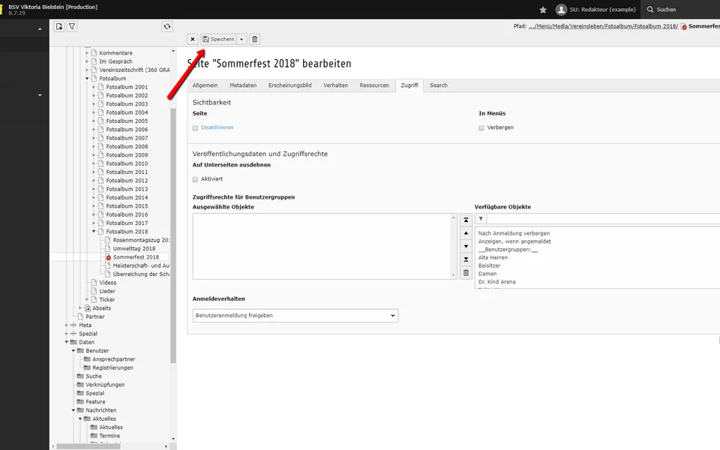Toggle the Deaktivieren page checkbox
Screen dimensions: 720x450
[x=195, y=128]
